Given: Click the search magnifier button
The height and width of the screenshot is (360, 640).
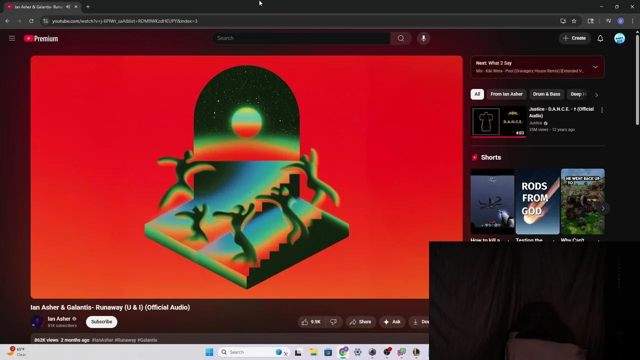Looking at the screenshot, I should pos(400,38).
